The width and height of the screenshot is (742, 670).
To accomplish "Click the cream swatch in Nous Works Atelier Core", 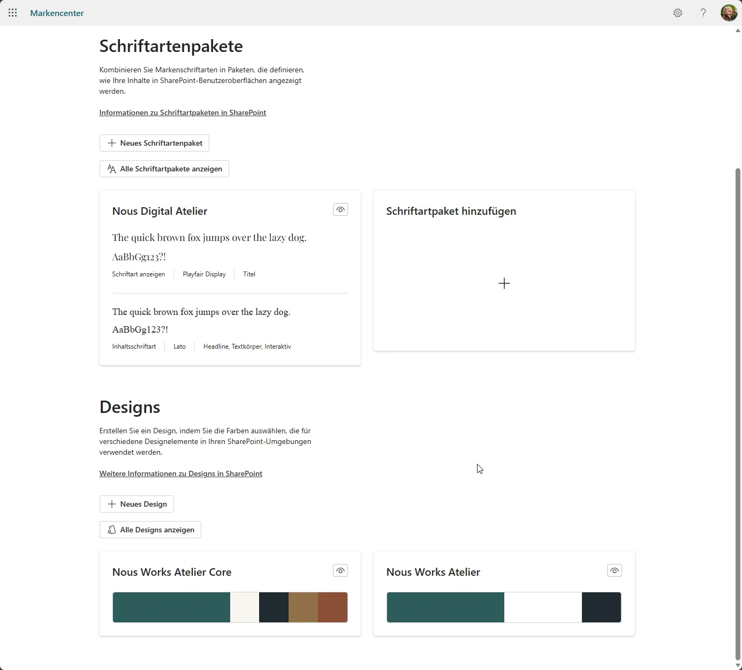I will tap(245, 607).
